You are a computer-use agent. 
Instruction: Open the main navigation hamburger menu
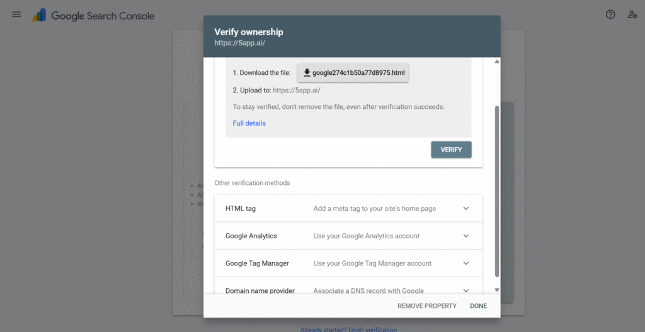coord(16,15)
